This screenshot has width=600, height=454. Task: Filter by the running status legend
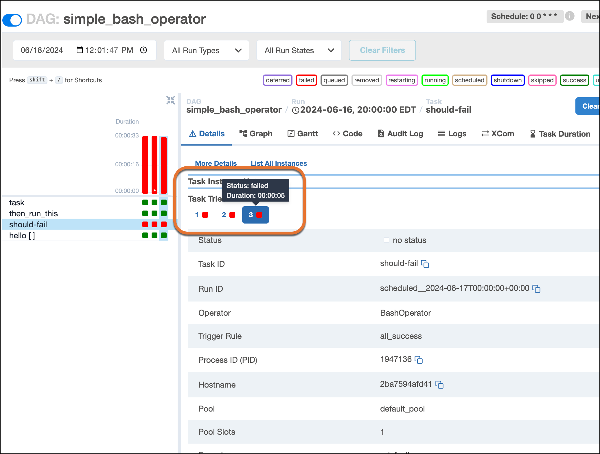tap(435, 80)
